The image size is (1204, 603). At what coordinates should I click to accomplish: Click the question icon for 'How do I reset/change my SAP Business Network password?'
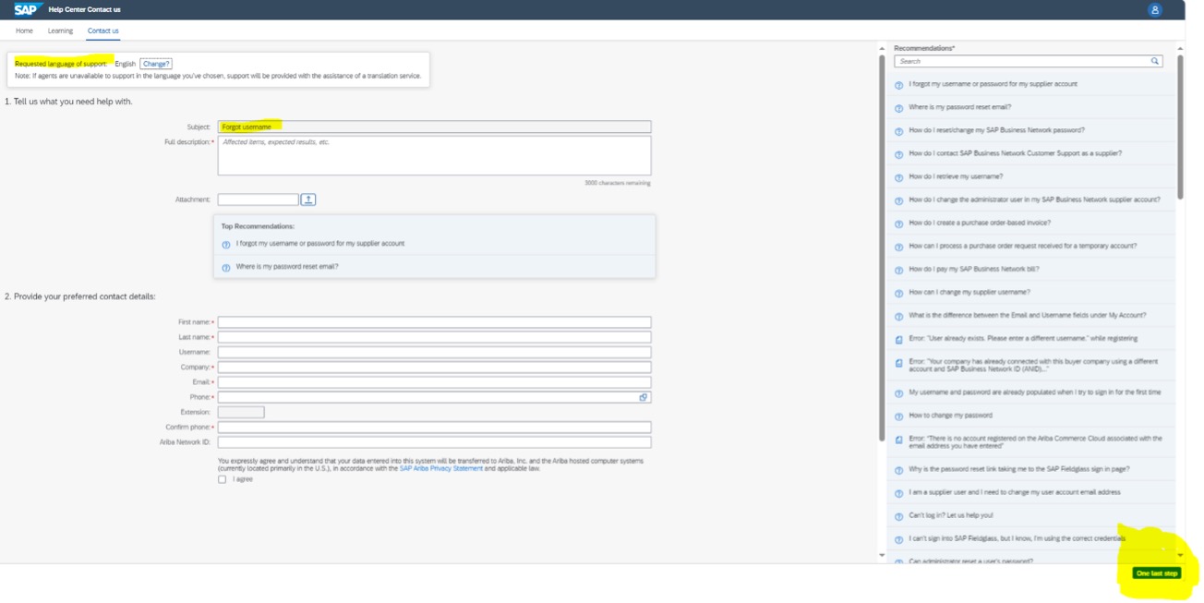click(899, 131)
